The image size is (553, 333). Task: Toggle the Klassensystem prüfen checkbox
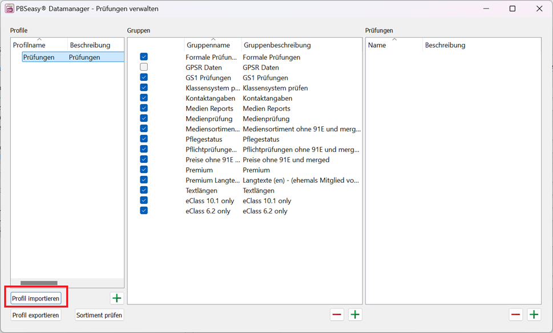click(x=144, y=87)
